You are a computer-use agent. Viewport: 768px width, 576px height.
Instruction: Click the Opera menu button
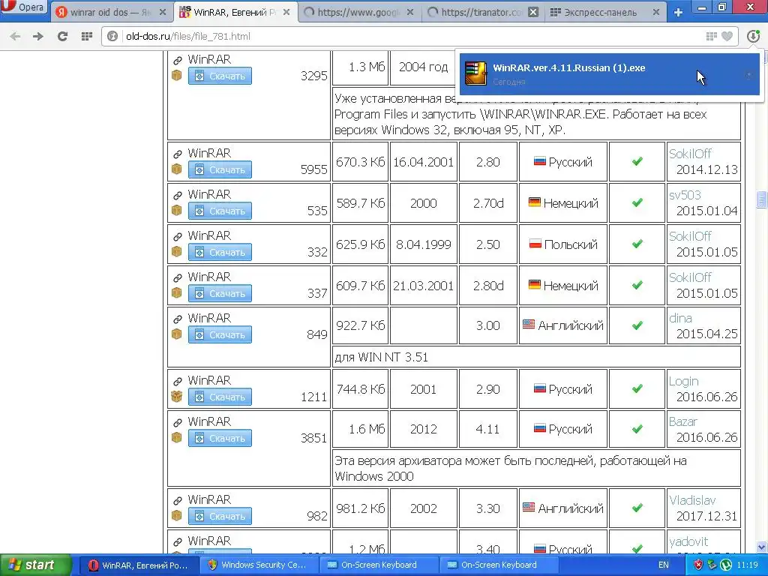pyautogui.click(x=23, y=7)
